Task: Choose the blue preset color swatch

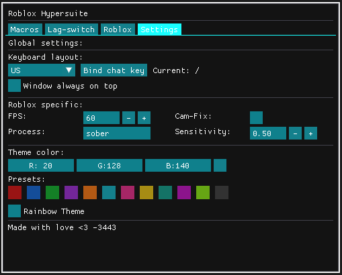Action: coord(34,192)
